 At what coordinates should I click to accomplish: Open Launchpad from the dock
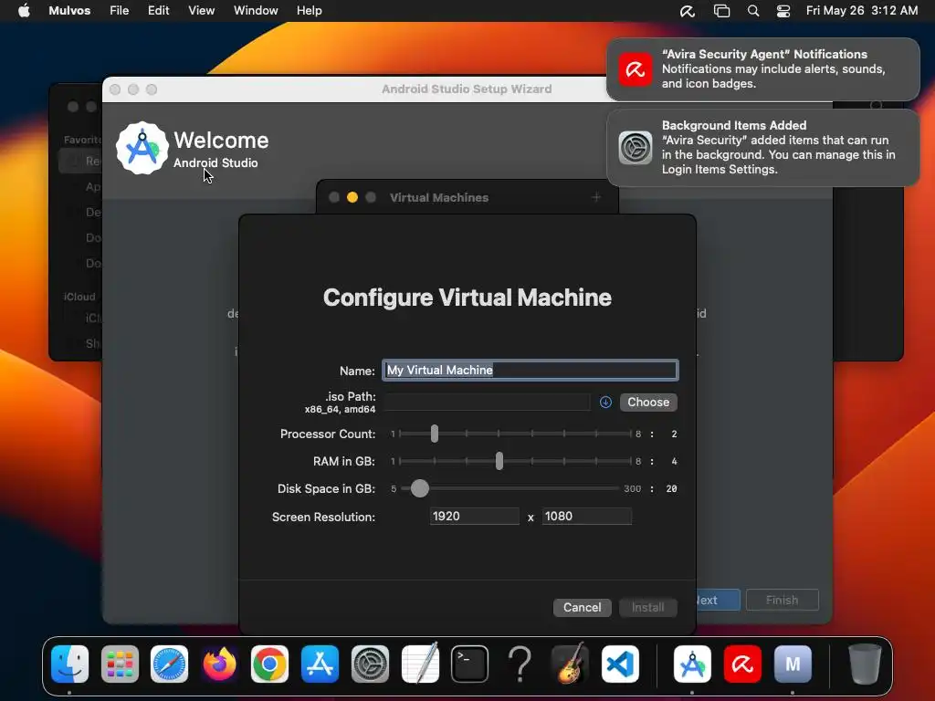pos(120,664)
